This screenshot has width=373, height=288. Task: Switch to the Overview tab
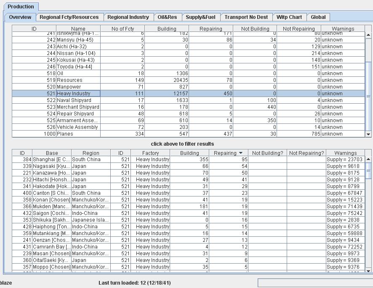pyautogui.click(x=20, y=17)
